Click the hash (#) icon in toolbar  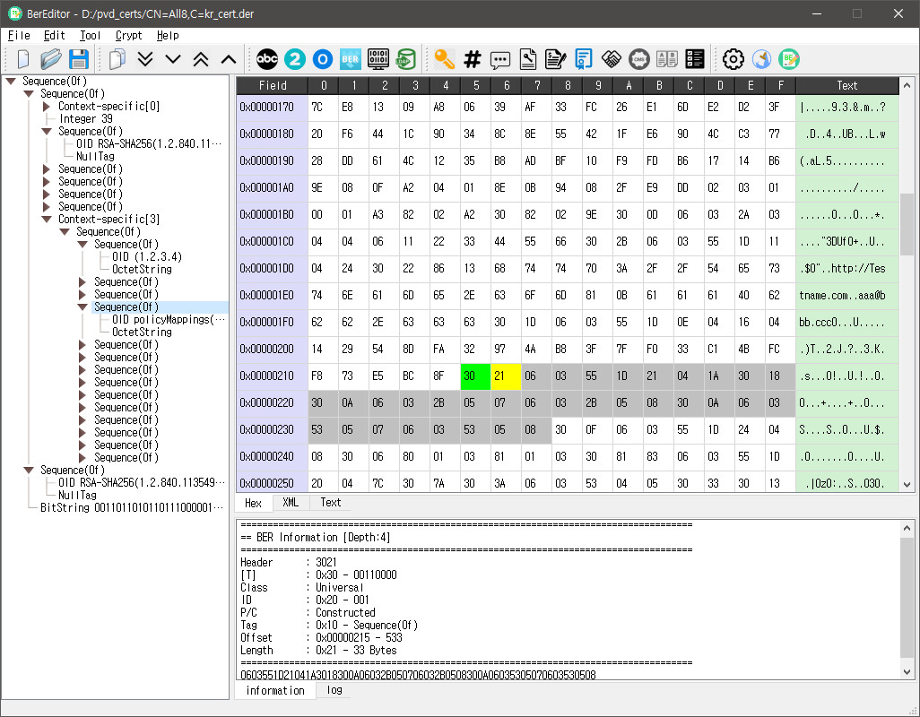473,60
